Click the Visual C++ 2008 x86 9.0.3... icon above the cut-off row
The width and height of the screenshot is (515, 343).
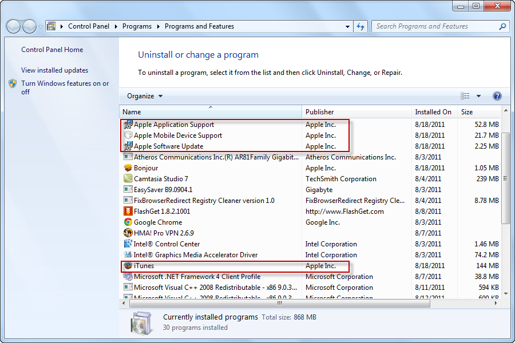(128, 287)
